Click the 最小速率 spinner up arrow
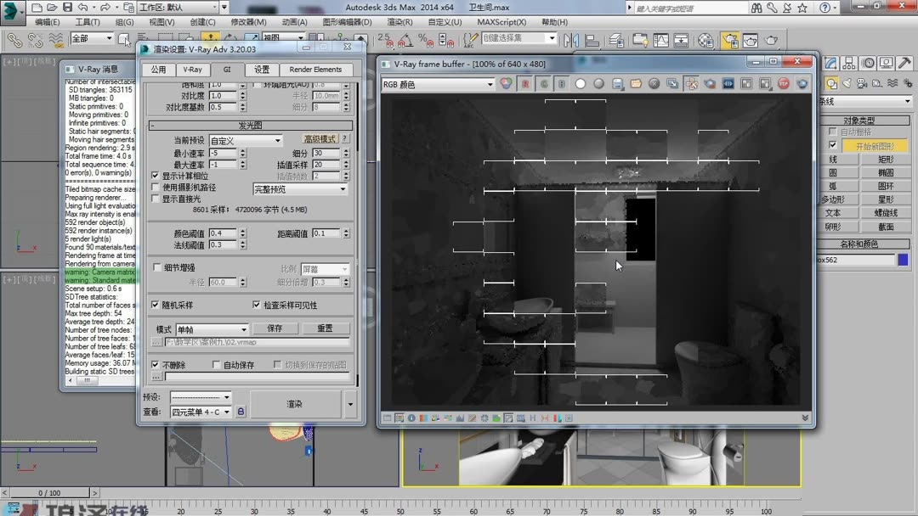 click(x=243, y=149)
